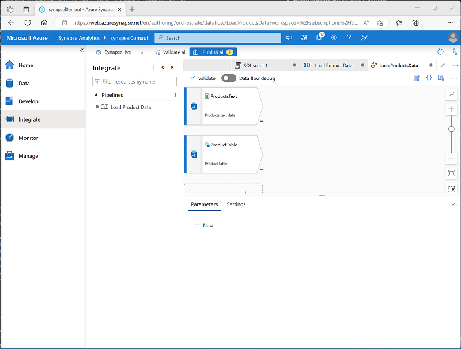
Task: Open tab bar more options menu
Action: pyautogui.click(x=455, y=65)
